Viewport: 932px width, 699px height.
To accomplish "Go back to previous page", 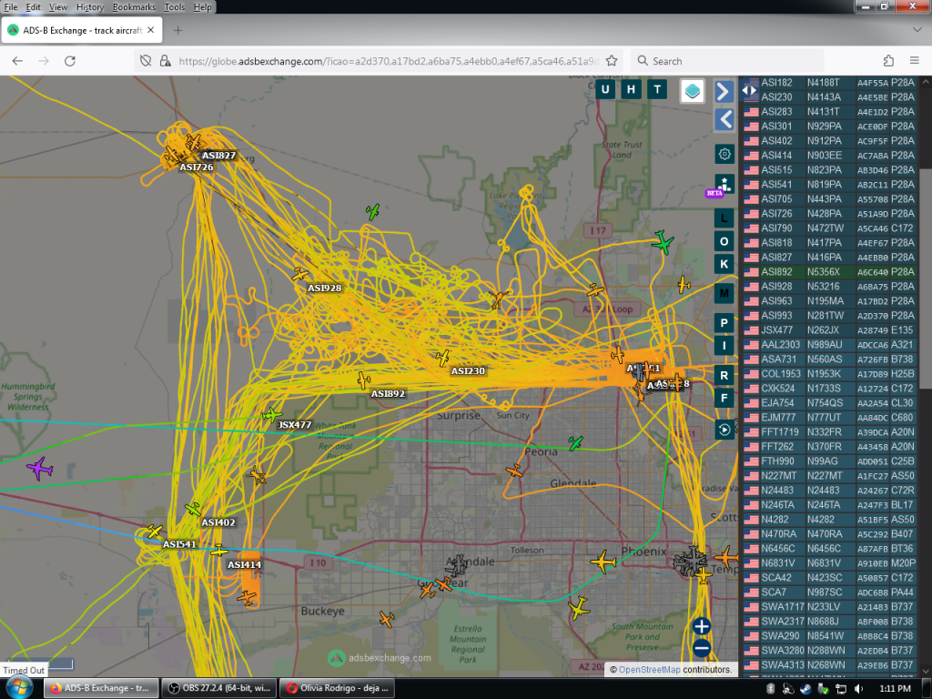I will click(x=18, y=61).
